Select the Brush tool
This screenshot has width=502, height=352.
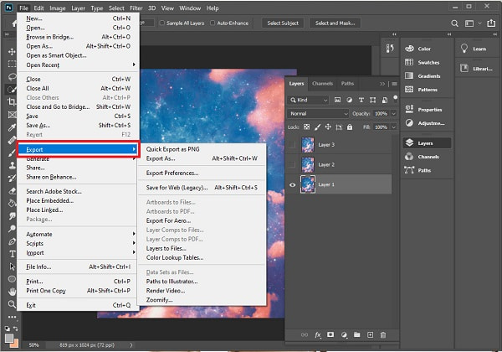pyautogui.click(x=12, y=153)
